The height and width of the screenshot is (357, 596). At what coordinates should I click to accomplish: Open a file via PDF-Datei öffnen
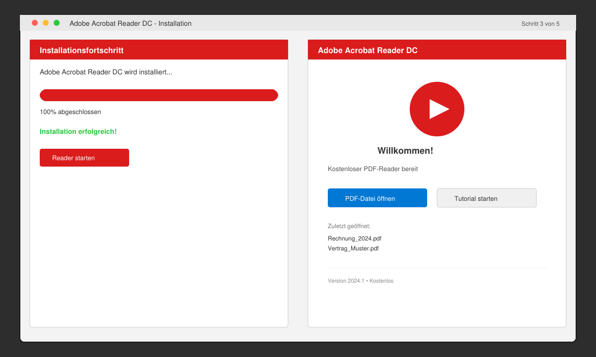pos(377,198)
